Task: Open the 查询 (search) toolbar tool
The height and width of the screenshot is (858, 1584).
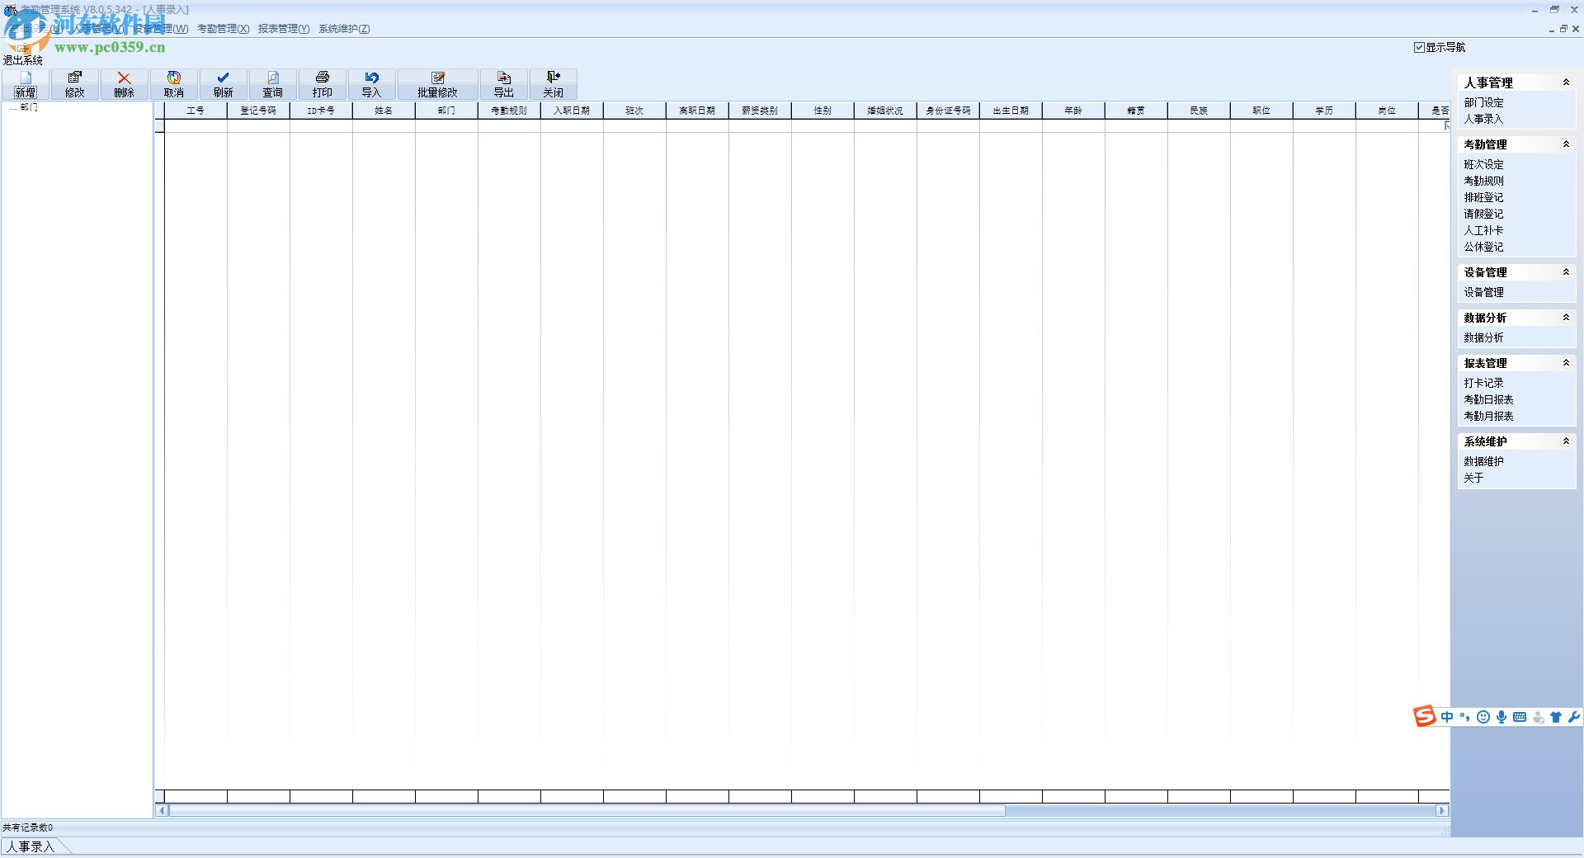Action: pos(273,84)
